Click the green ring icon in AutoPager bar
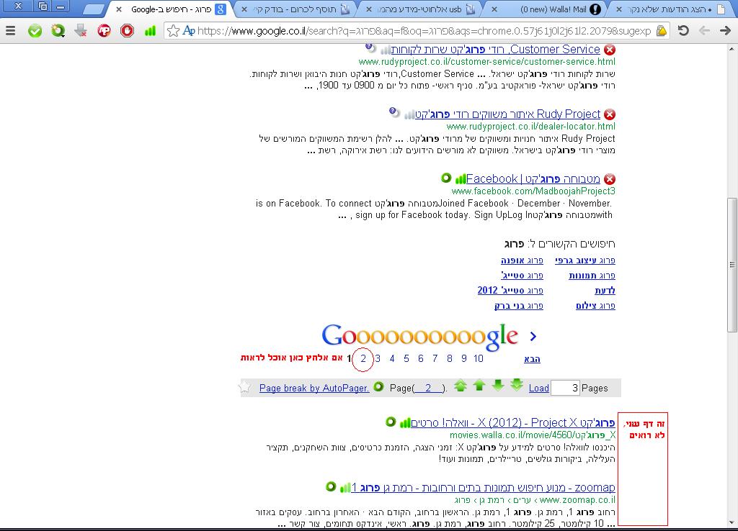 coord(378,386)
